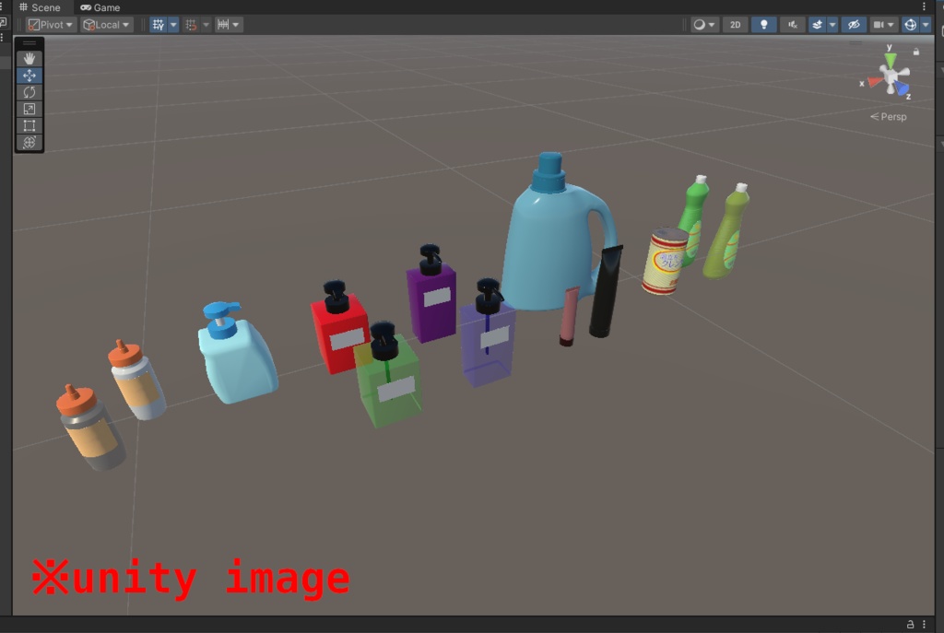Open the Pivot dropdown
944x633 pixels.
coord(51,25)
